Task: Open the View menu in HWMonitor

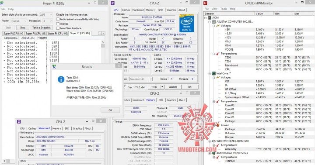Action: click(214, 9)
